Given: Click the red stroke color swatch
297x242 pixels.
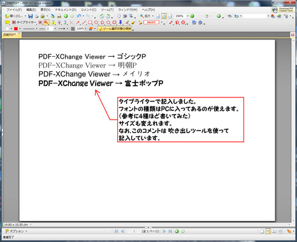Looking at the screenshot, I should (x=16, y=29).
